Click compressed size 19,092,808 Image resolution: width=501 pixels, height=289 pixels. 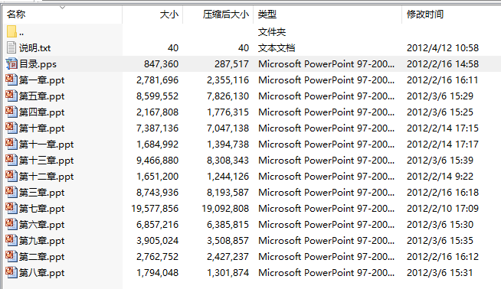click(225, 209)
